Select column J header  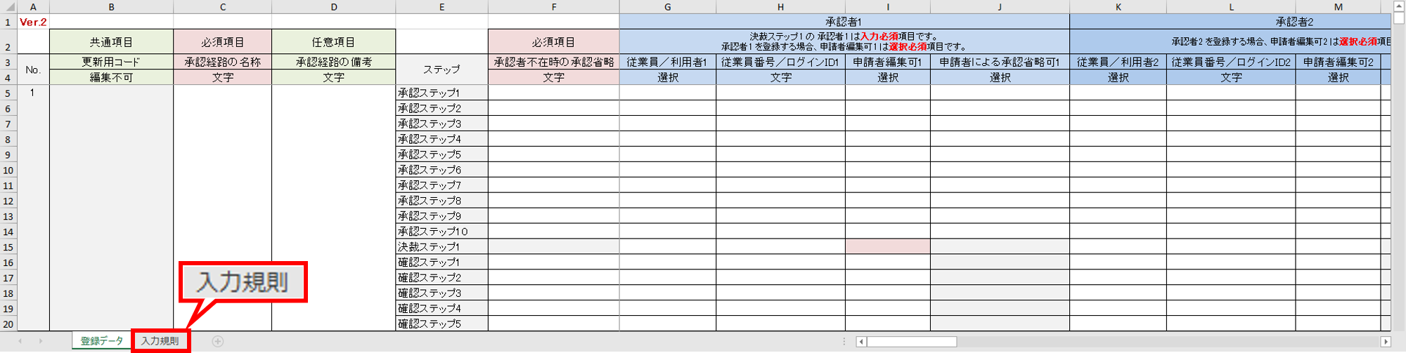point(1000,7)
